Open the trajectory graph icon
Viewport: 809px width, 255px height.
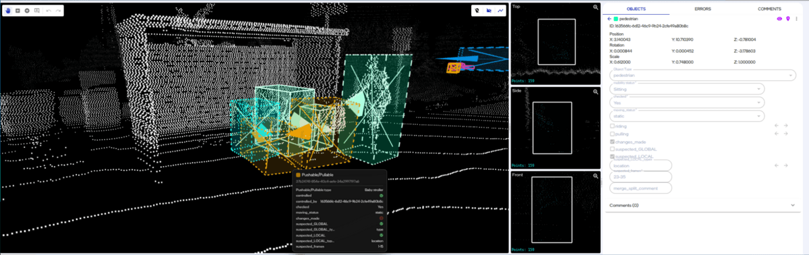point(500,11)
